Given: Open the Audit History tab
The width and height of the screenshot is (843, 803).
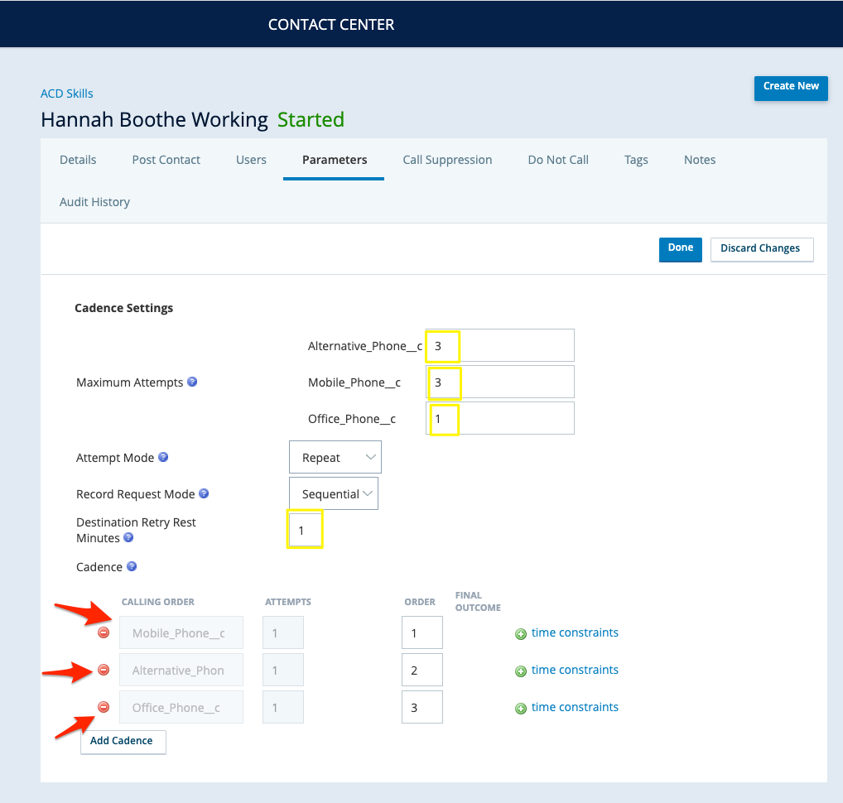Looking at the screenshot, I should click(x=94, y=202).
